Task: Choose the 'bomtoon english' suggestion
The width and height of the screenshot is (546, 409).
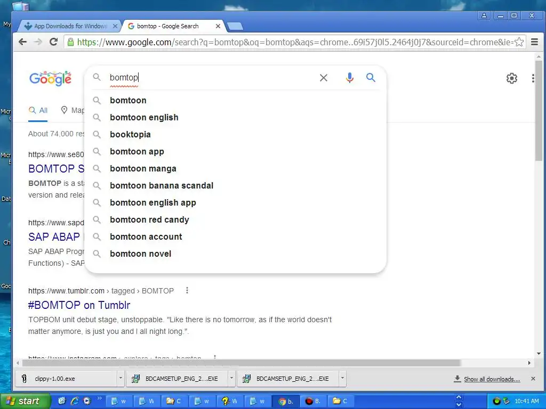Action: click(x=235, y=118)
